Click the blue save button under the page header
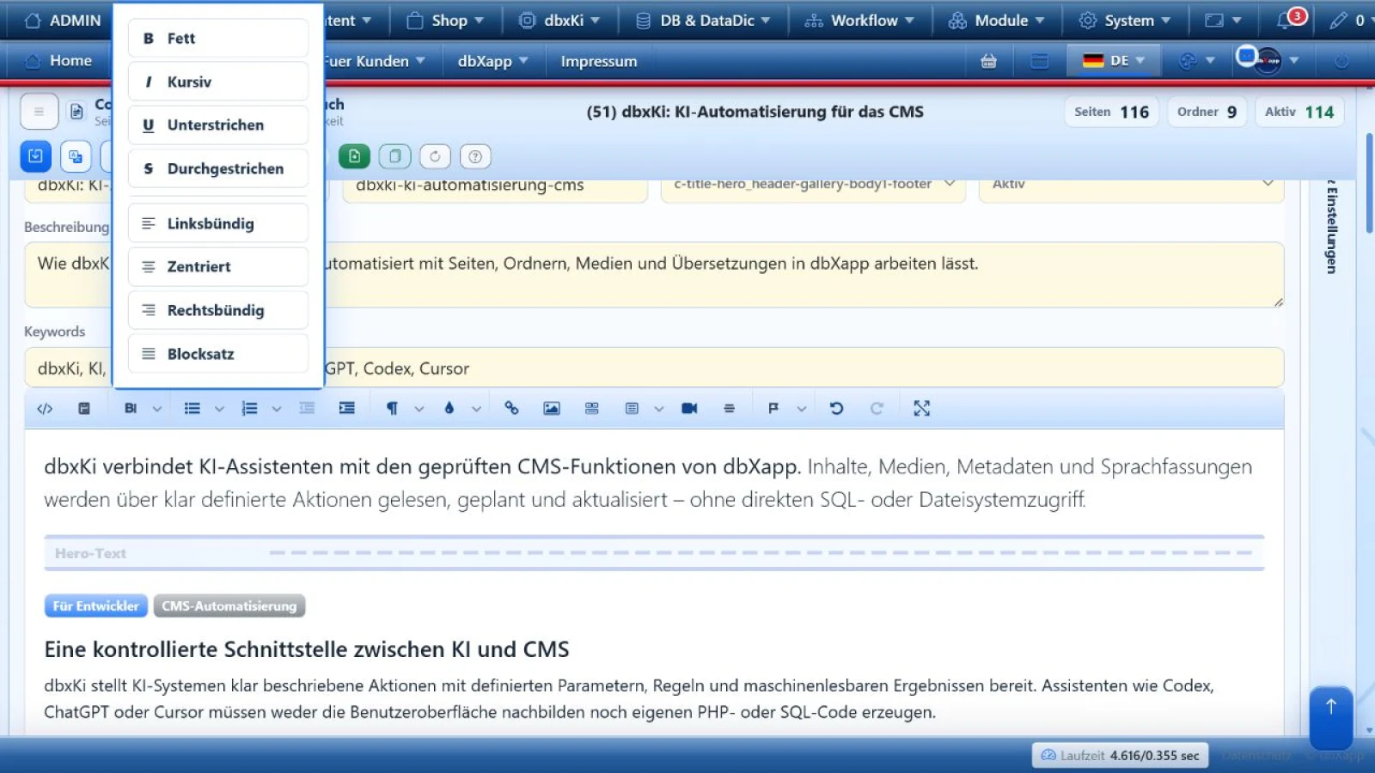1375x773 pixels. pos(35,156)
